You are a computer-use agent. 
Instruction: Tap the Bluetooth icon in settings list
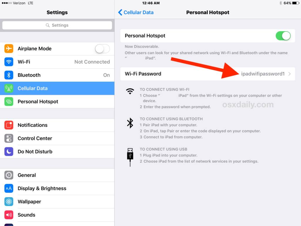(x=9, y=75)
